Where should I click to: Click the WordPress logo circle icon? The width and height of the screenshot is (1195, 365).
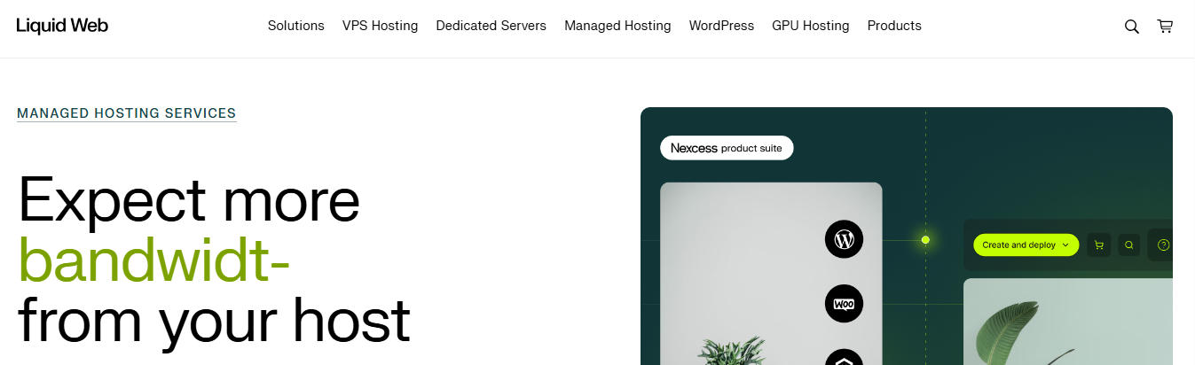(x=844, y=239)
